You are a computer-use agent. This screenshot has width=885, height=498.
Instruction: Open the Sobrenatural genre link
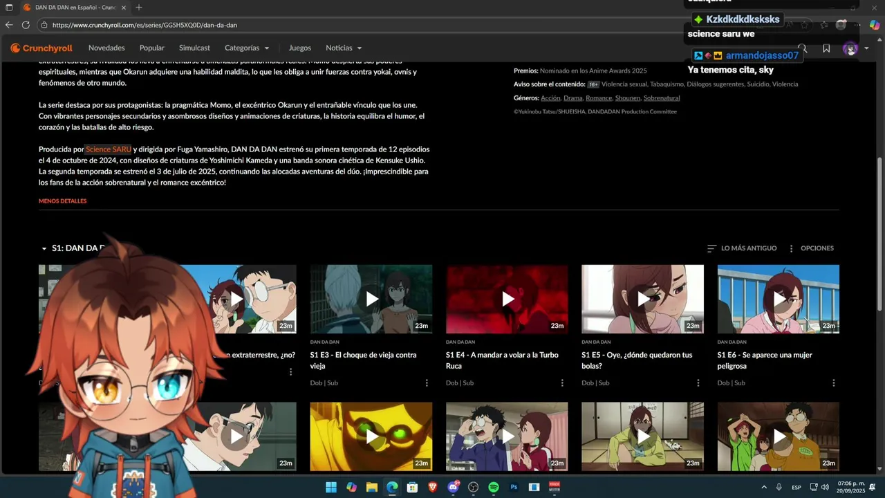662,98
